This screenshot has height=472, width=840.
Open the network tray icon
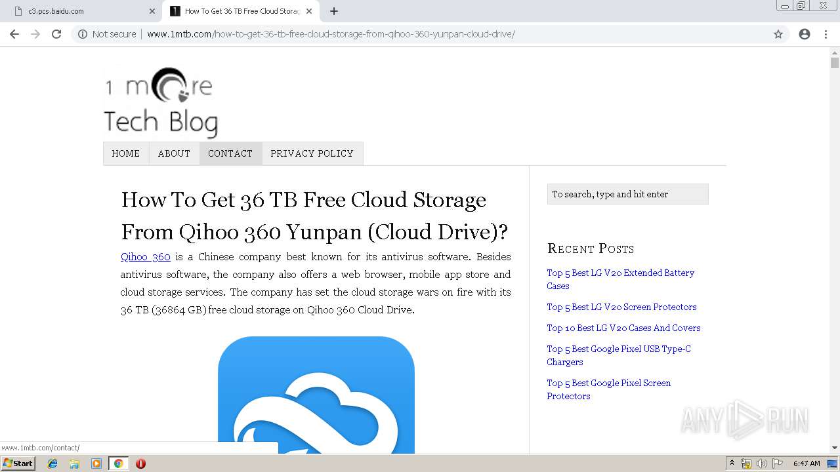pos(746,463)
